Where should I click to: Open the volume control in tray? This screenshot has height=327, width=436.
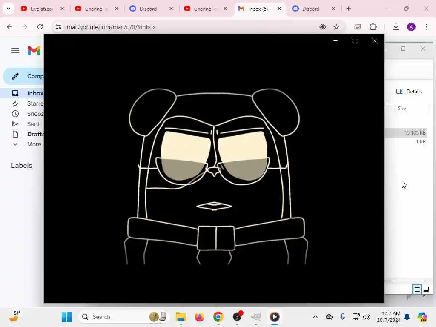click(x=367, y=317)
